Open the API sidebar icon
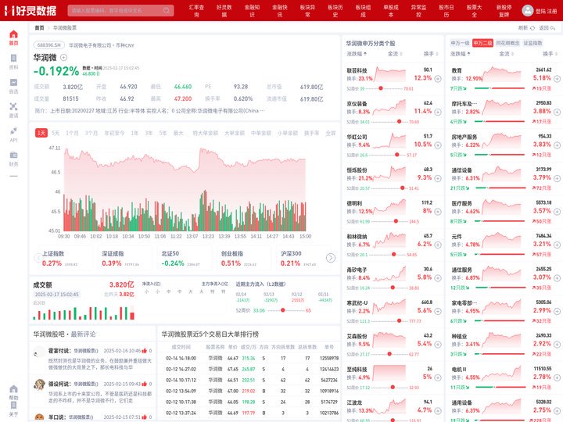 pos(13,131)
